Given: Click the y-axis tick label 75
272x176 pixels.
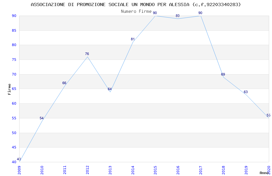Looking at the screenshot, I should (x=14, y=60).
